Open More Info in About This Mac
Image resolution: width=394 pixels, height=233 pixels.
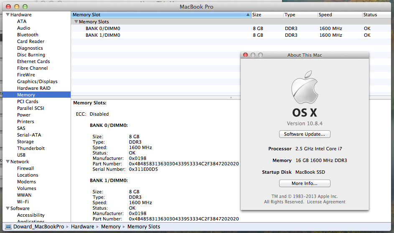click(305, 183)
